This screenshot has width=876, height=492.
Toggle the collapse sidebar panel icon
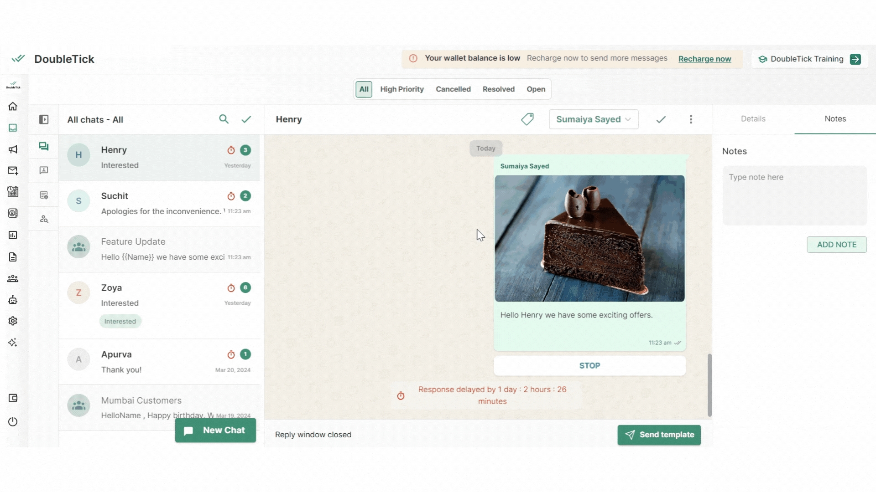(x=44, y=119)
